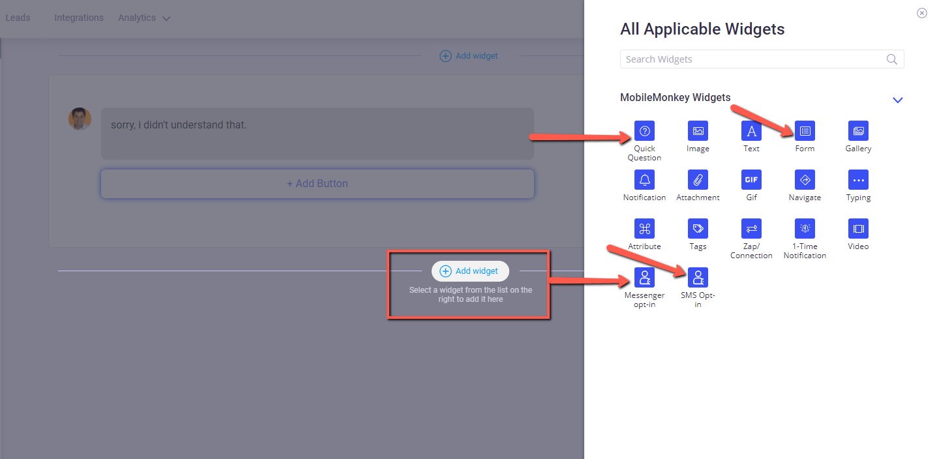Collapse the MobileMonkey Widgets section
This screenshot has height=459, width=937.
tap(897, 100)
